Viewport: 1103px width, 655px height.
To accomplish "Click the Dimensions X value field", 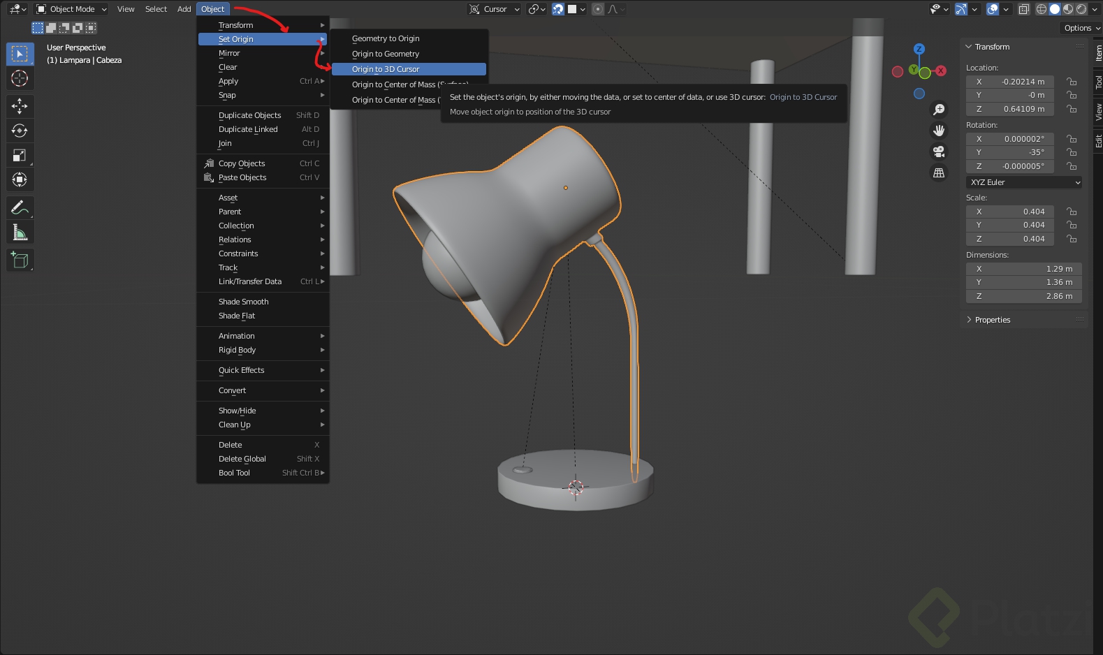I will [1024, 269].
